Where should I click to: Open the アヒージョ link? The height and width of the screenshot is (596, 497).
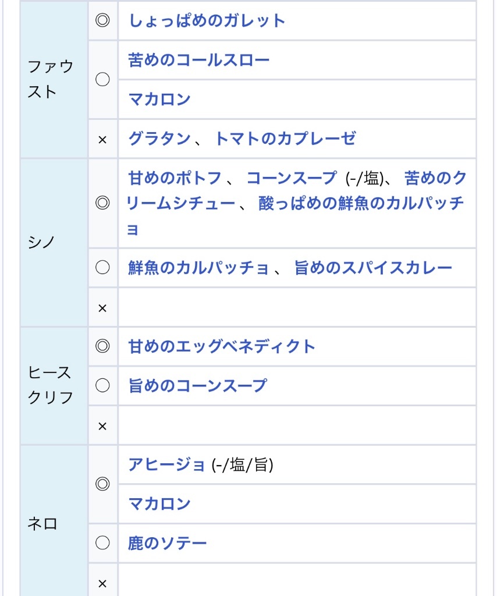167,464
